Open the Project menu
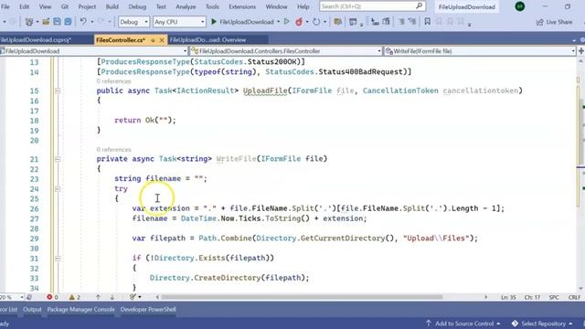585x329 pixels. pyautogui.click(x=87, y=6)
